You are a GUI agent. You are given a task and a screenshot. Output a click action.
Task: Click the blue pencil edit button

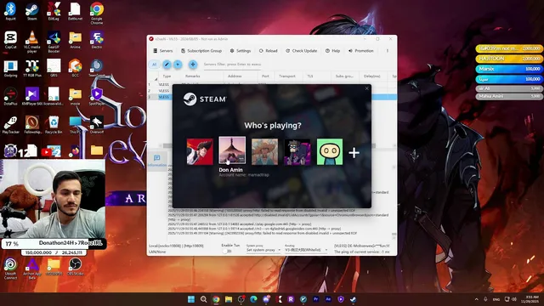coord(167,65)
